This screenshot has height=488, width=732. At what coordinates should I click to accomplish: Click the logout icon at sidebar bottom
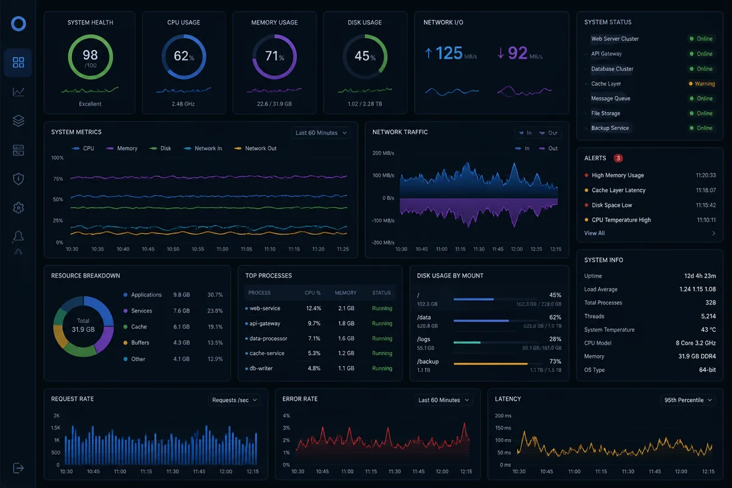click(x=18, y=468)
